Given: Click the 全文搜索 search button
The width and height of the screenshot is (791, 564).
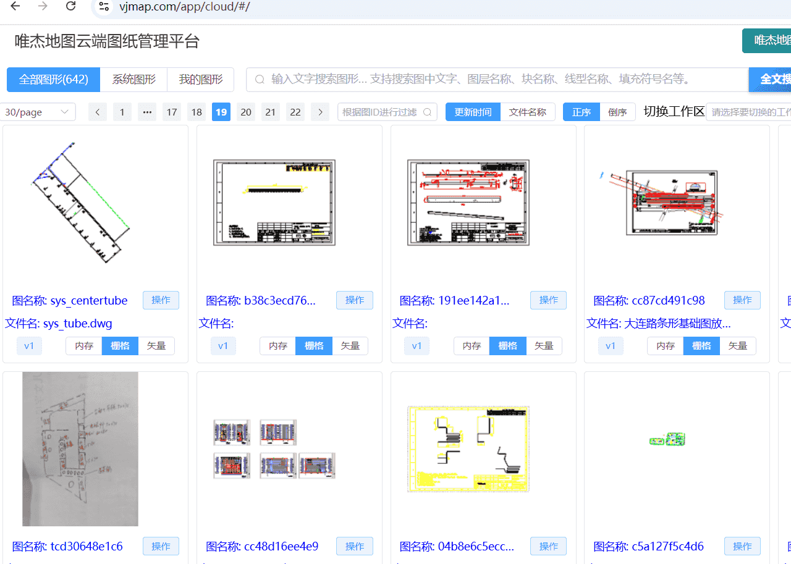Looking at the screenshot, I should pyautogui.click(x=772, y=80).
